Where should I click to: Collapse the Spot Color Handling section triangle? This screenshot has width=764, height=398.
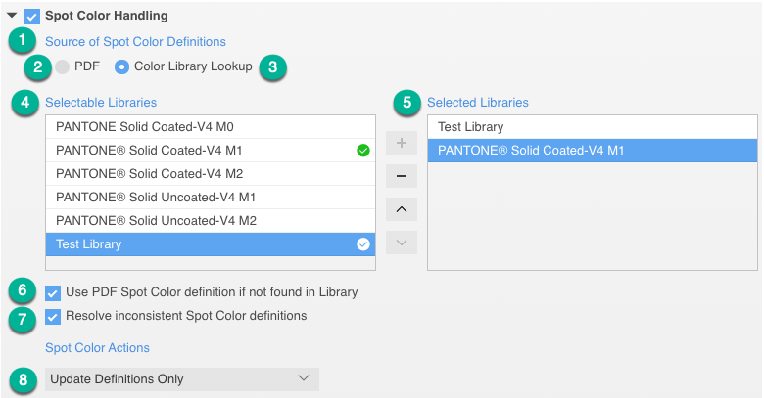point(12,16)
